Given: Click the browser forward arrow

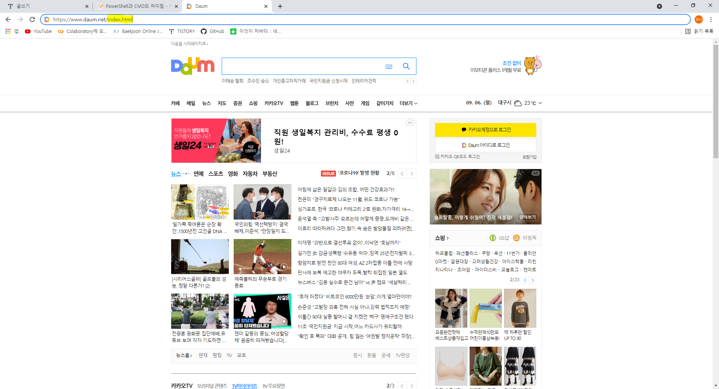Looking at the screenshot, I should pyautogui.click(x=20, y=19).
